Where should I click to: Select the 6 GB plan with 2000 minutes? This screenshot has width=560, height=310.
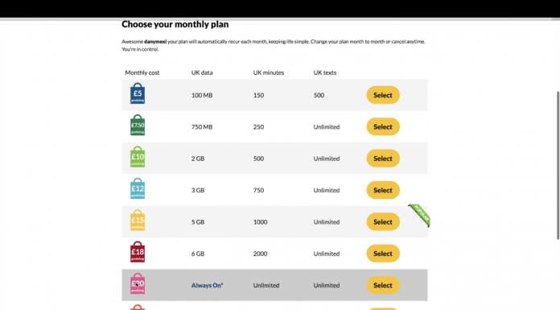click(x=383, y=254)
